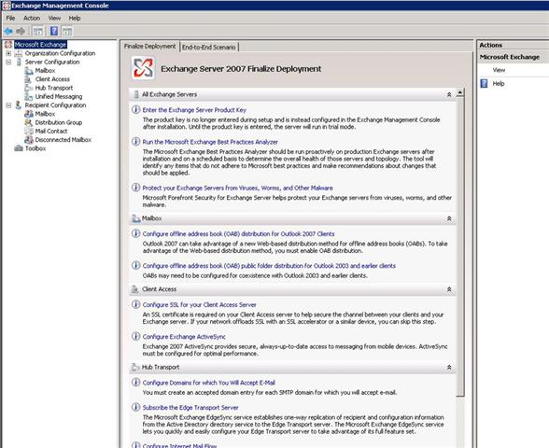
Task: Click the Forward arrow toolbar icon
Action: [x=21, y=31]
